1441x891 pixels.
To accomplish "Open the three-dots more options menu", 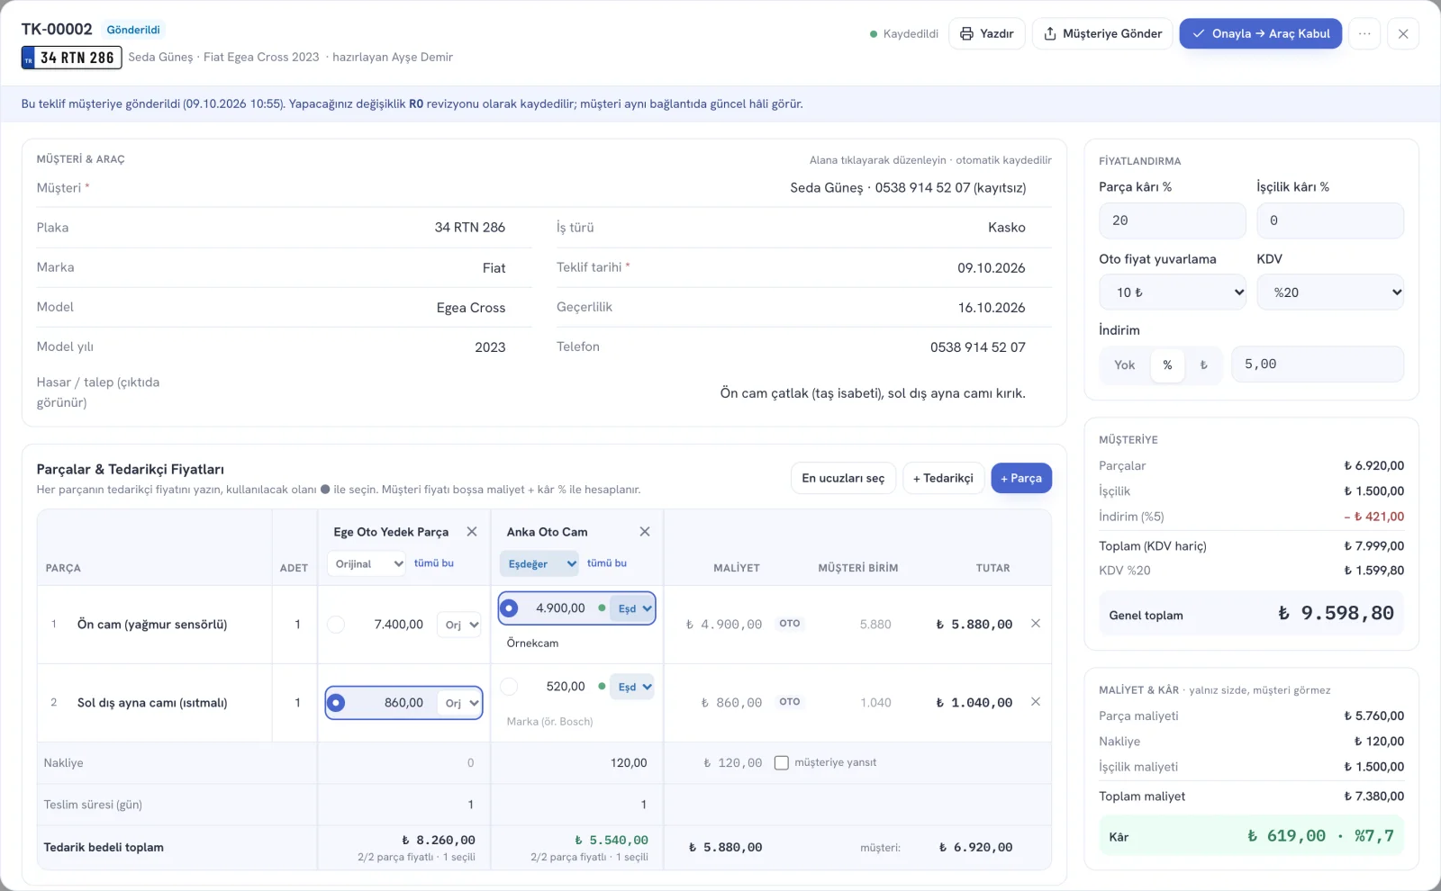I will coord(1364,33).
